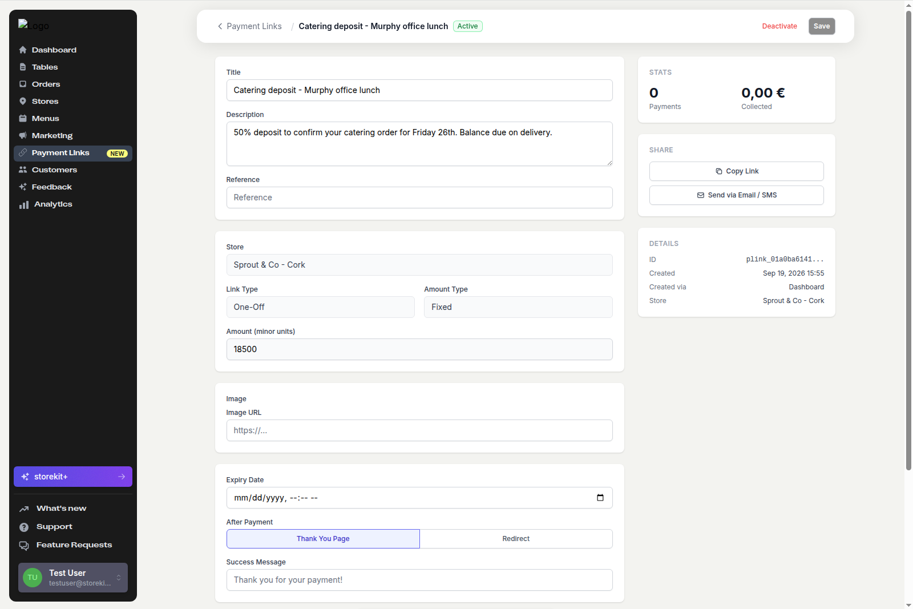913x609 pixels.
Task: Click the Amount (minor units) field
Action: 419,349
